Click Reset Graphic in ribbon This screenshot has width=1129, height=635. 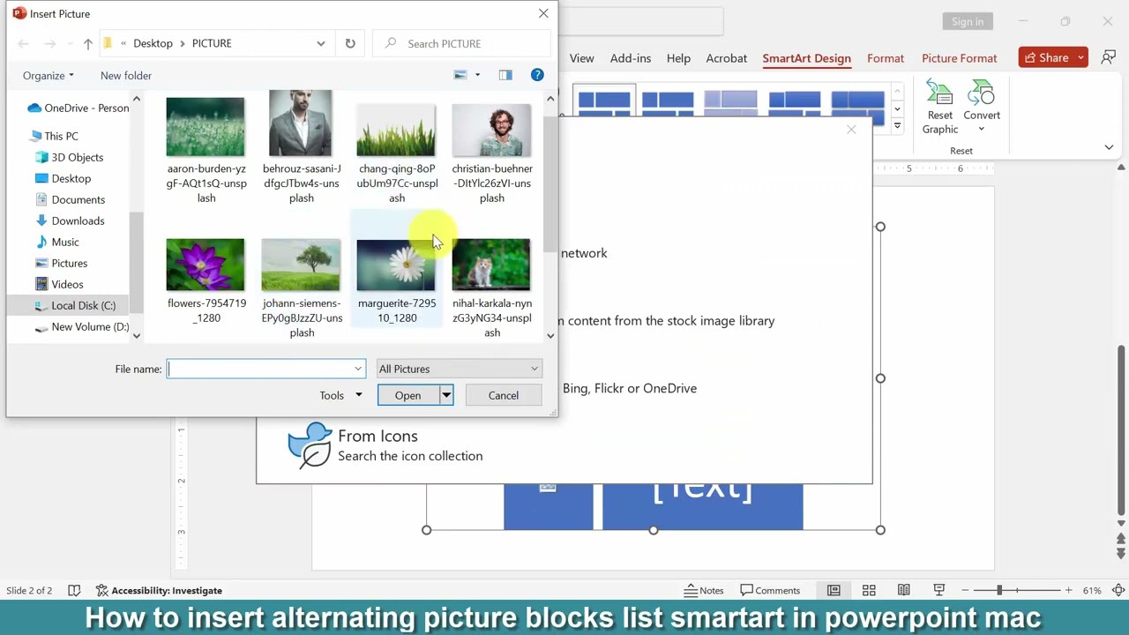[x=940, y=108]
